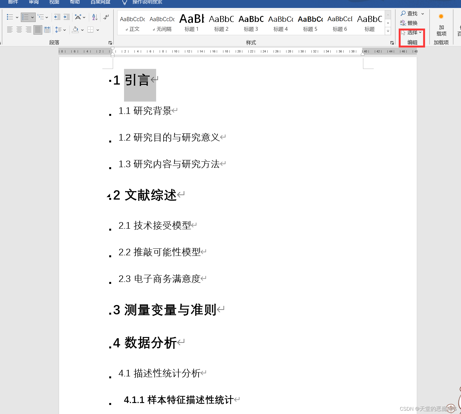Apply the 标题 title style
Screen dimensions: 461x414
pos(370,23)
